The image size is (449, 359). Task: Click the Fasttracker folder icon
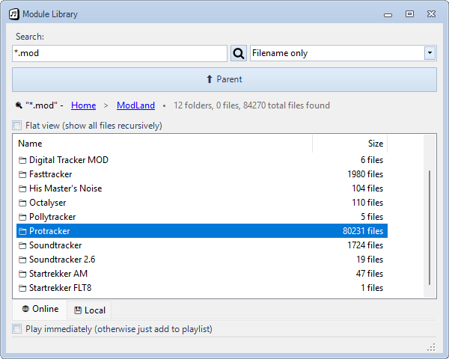point(22,174)
